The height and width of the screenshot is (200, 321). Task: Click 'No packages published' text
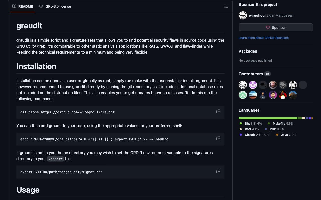(255, 61)
